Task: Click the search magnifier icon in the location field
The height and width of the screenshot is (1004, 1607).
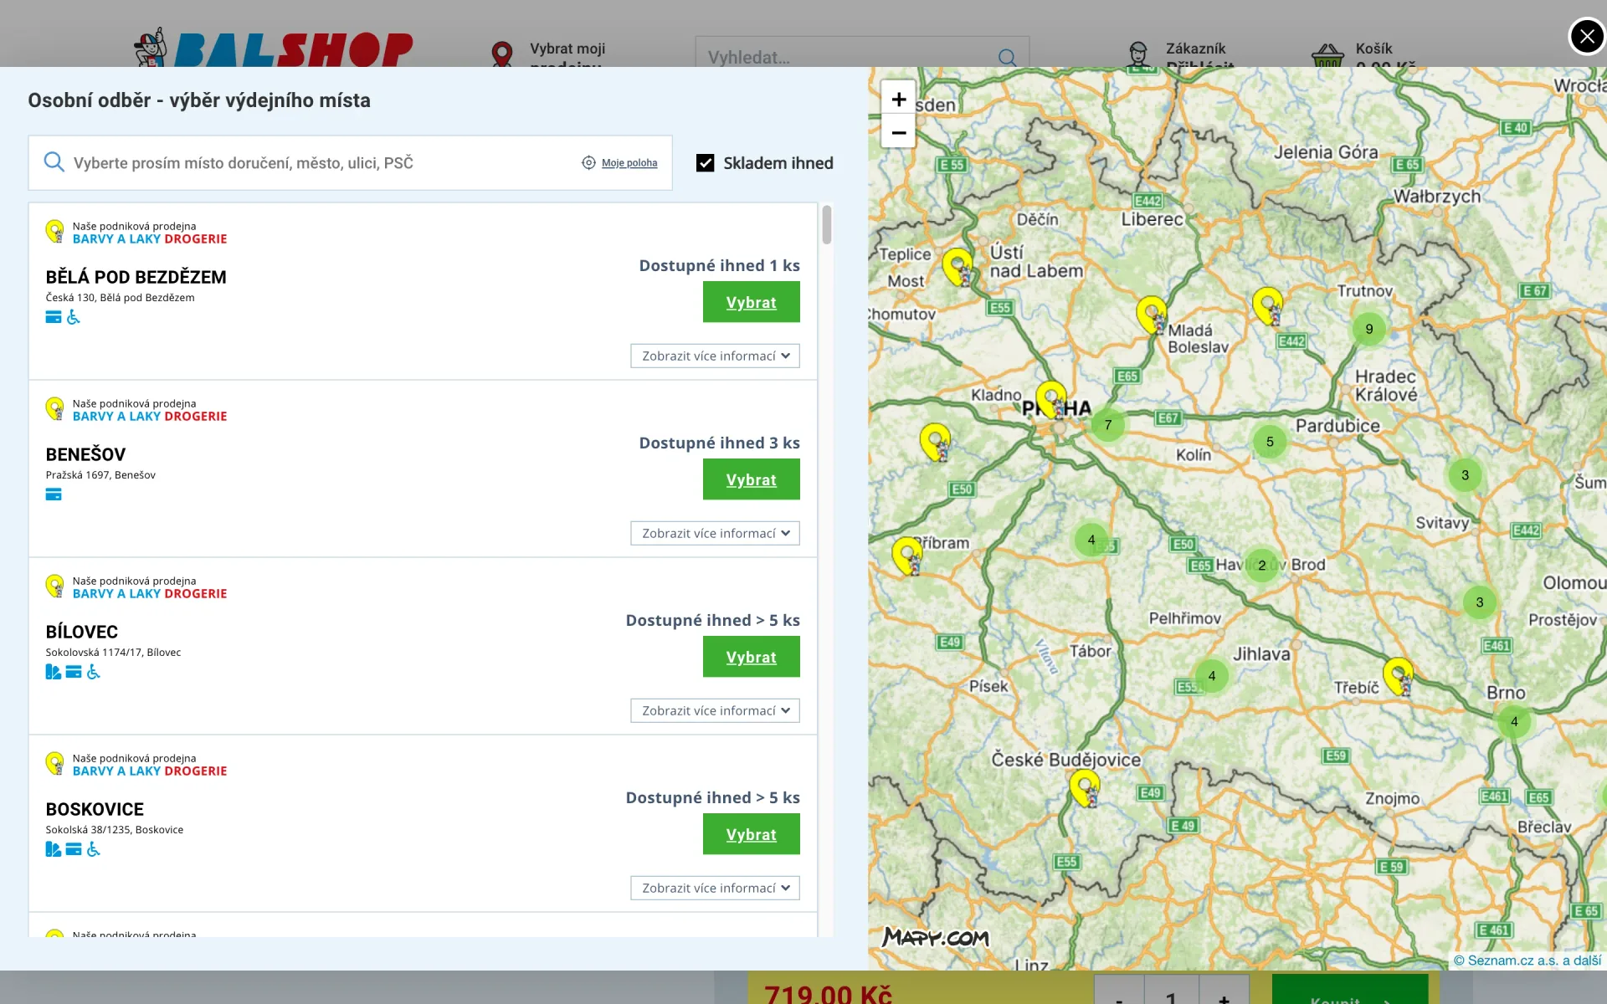Action: click(54, 162)
